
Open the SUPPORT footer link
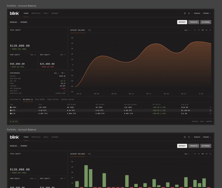209,122
